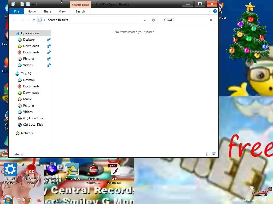Click the Properties quick access toolbar icon
The image size is (273, 204).
point(22,4)
